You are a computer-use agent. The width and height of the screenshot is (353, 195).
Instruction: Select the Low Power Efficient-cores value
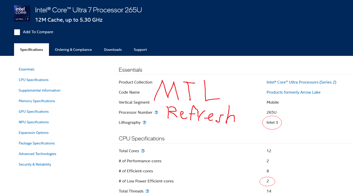(x=268, y=181)
